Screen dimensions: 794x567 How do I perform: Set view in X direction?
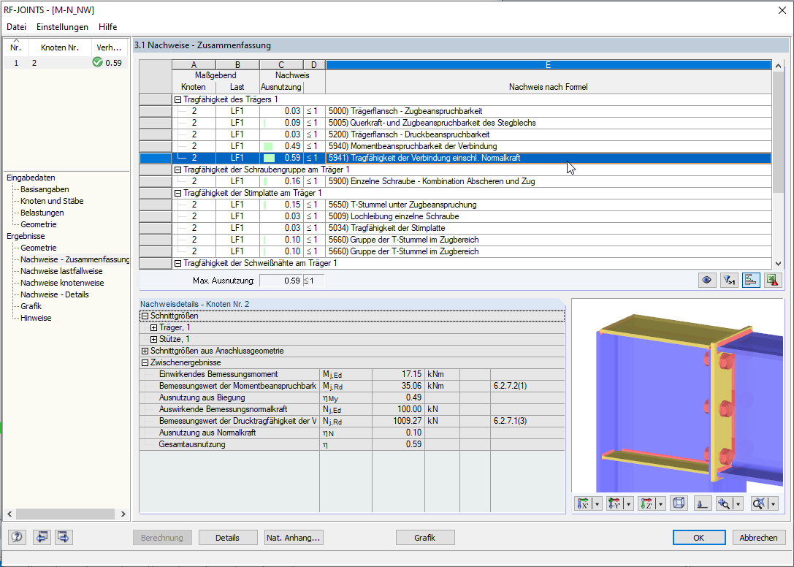coord(584,503)
